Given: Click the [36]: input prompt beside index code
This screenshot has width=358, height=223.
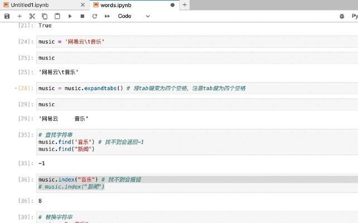Looking at the screenshot, I should [x=26, y=180].
